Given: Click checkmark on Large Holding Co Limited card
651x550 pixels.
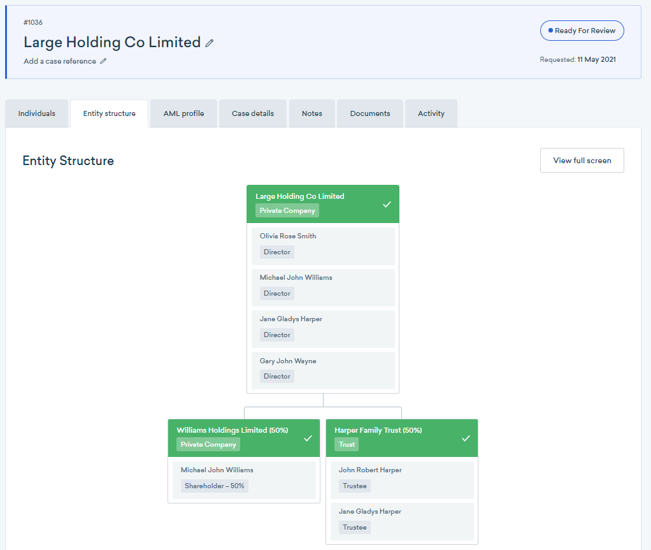Looking at the screenshot, I should click(x=387, y=205).
